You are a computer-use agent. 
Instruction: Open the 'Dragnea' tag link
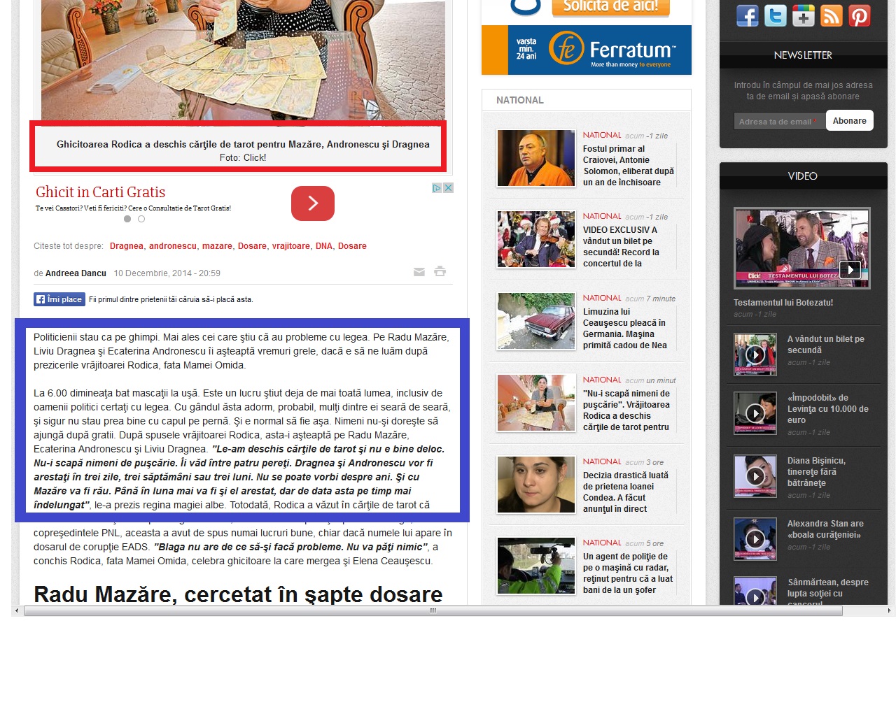(x=126, y=246)
